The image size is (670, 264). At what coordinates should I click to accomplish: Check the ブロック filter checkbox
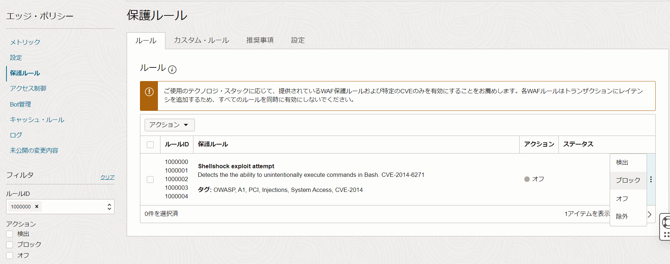[10, 245]
